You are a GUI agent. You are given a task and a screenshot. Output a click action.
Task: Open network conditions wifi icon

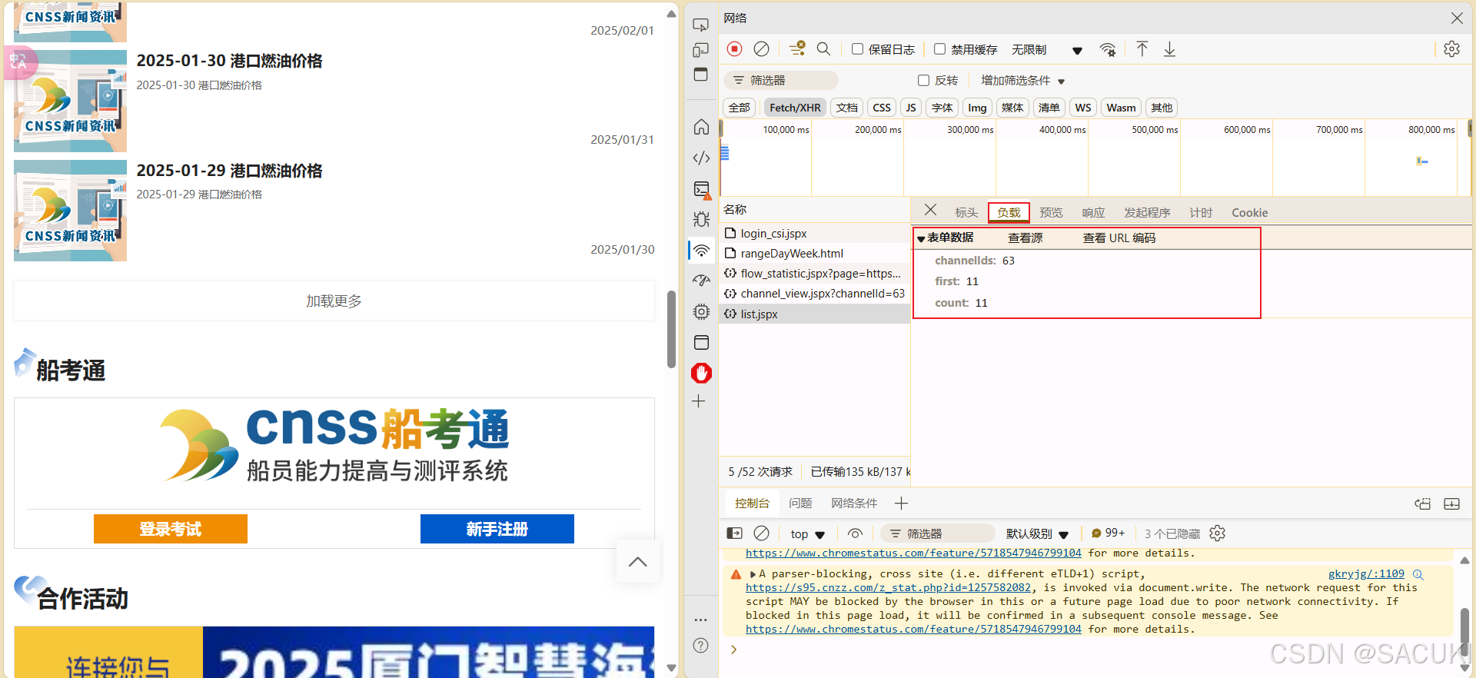(x=1107, y=50)
